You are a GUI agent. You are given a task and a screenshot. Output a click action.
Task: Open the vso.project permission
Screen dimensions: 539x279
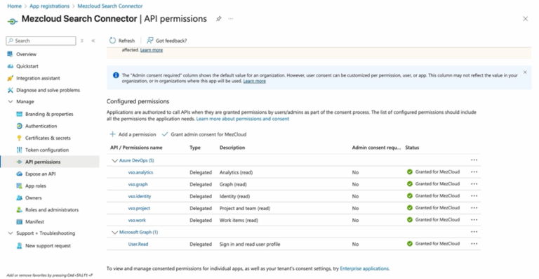click(x=139, y=208)
